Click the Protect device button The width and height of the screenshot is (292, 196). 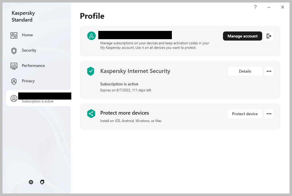pos(245,114)
